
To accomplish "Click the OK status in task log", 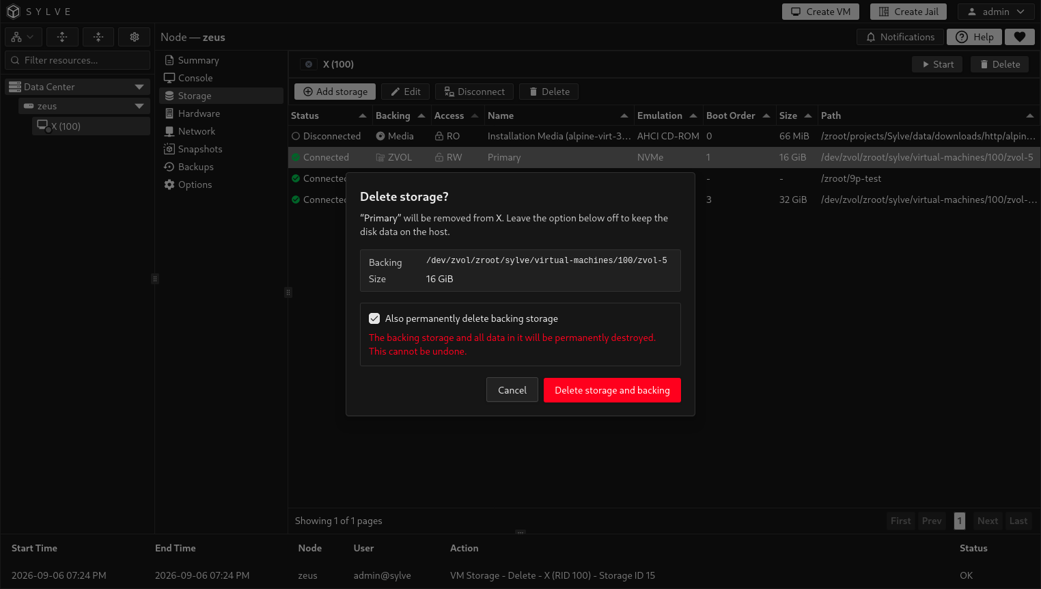I will click(x=966, y=575).
